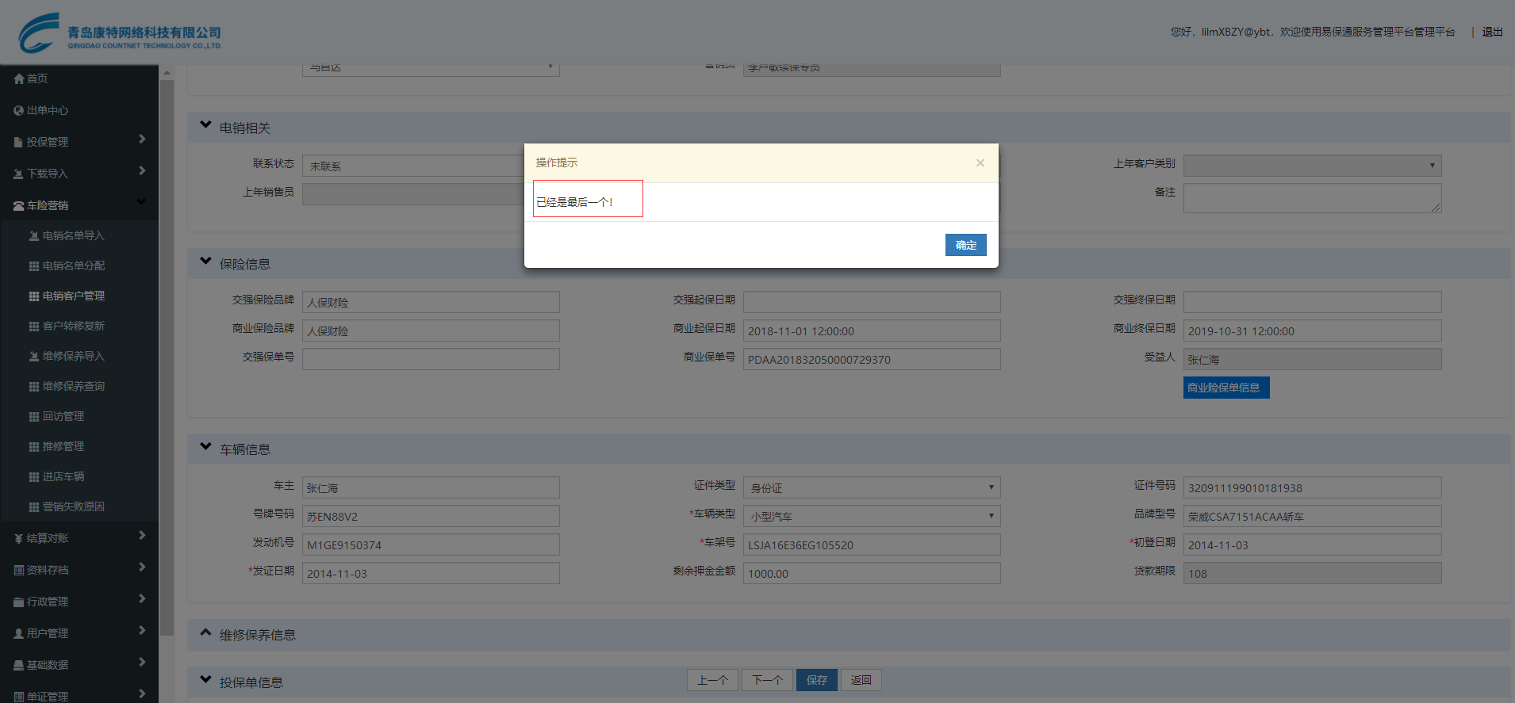Viewport: 1515px width, 703px height.
Task: Click the grid icon beside 回访管理
Action: [x=34, y=416]
